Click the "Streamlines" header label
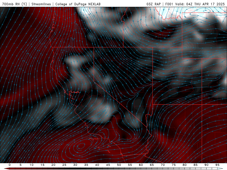The height and width of the screenshot is (170, 227). click(41, 4)
